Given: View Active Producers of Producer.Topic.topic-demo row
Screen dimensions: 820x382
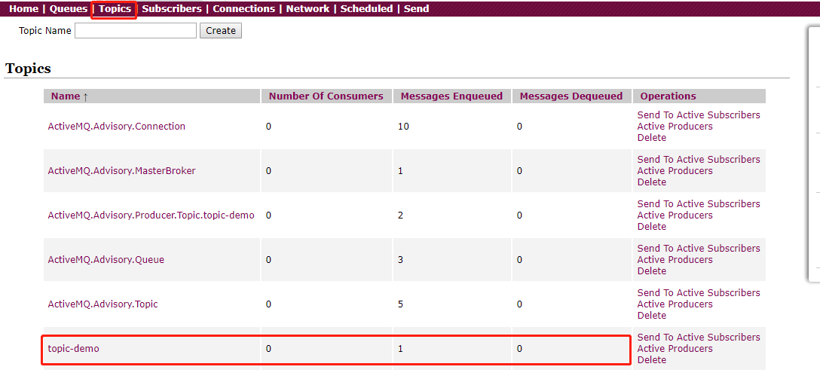Looking at the screenshot, I should 675,215.
